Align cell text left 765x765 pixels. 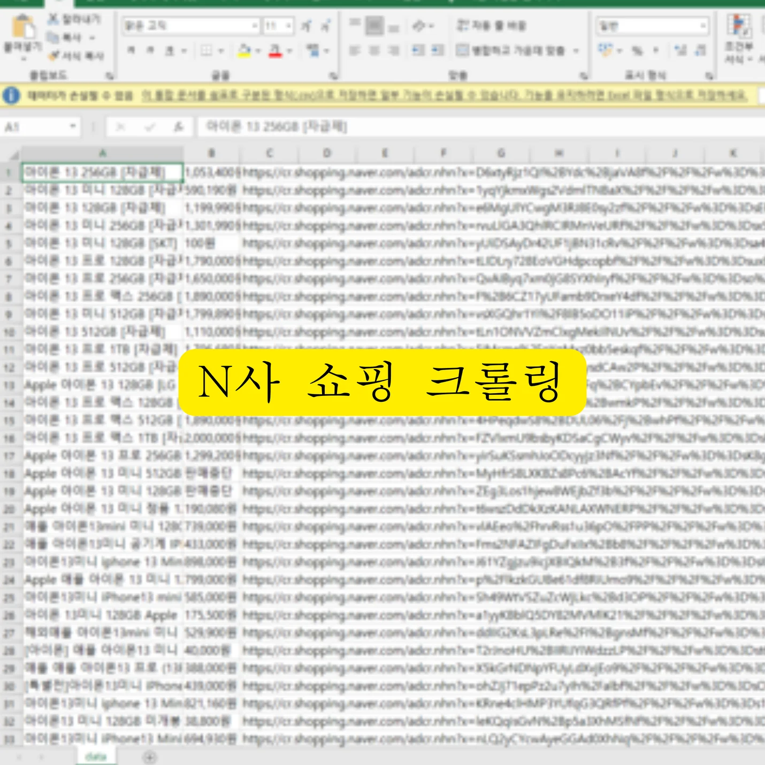coord(355,50)
